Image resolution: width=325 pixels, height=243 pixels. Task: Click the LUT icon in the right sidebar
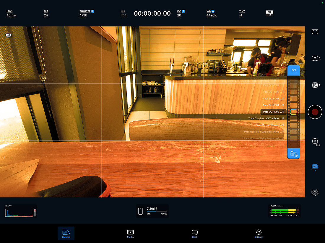[315, 166]
